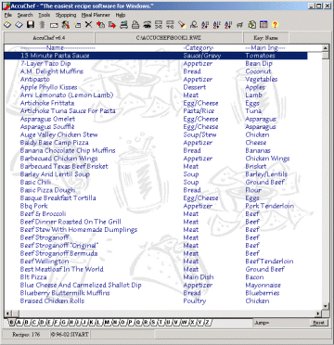The height and width of the screenshot is (345, 334).
Task: Click the vertical scrollbar down arrow
Action: coord(325,306)
